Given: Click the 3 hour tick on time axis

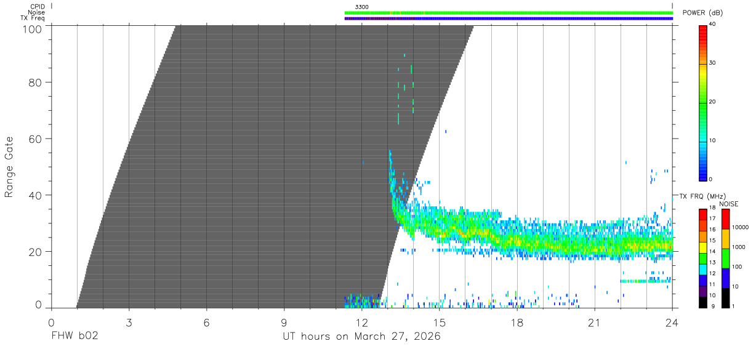Looking at the screenshot, I should tap(129, 322).
